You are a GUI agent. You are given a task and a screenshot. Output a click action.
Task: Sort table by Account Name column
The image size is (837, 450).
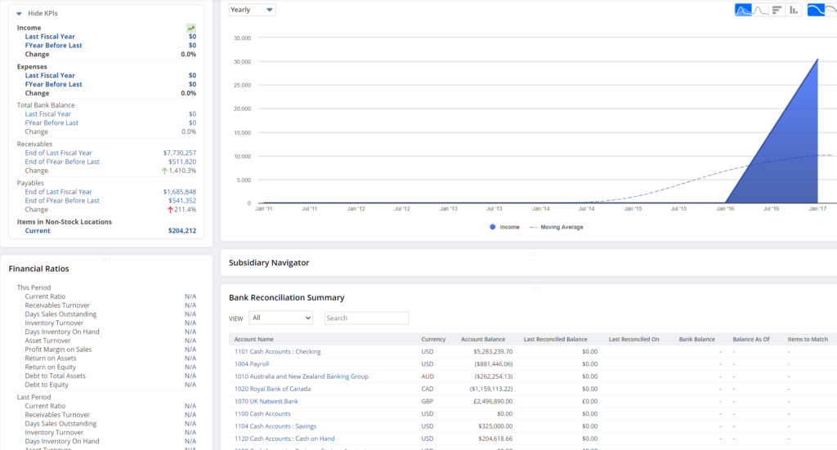(253, 339)
